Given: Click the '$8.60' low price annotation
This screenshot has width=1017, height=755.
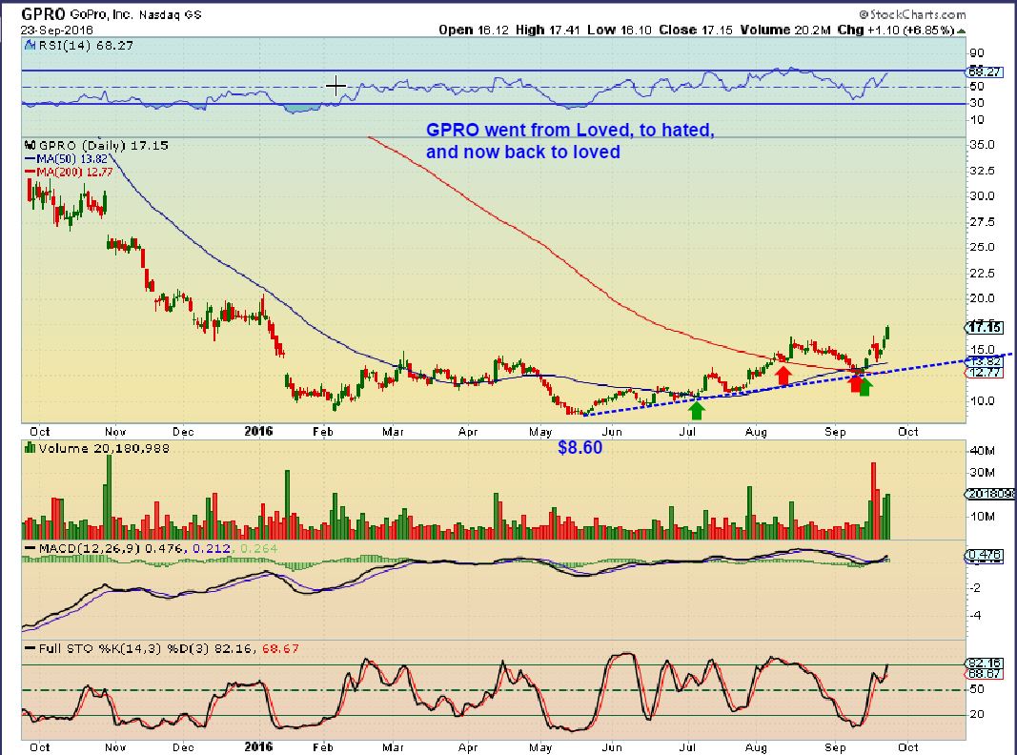Looking at the screenshot, I should [580, 447].
